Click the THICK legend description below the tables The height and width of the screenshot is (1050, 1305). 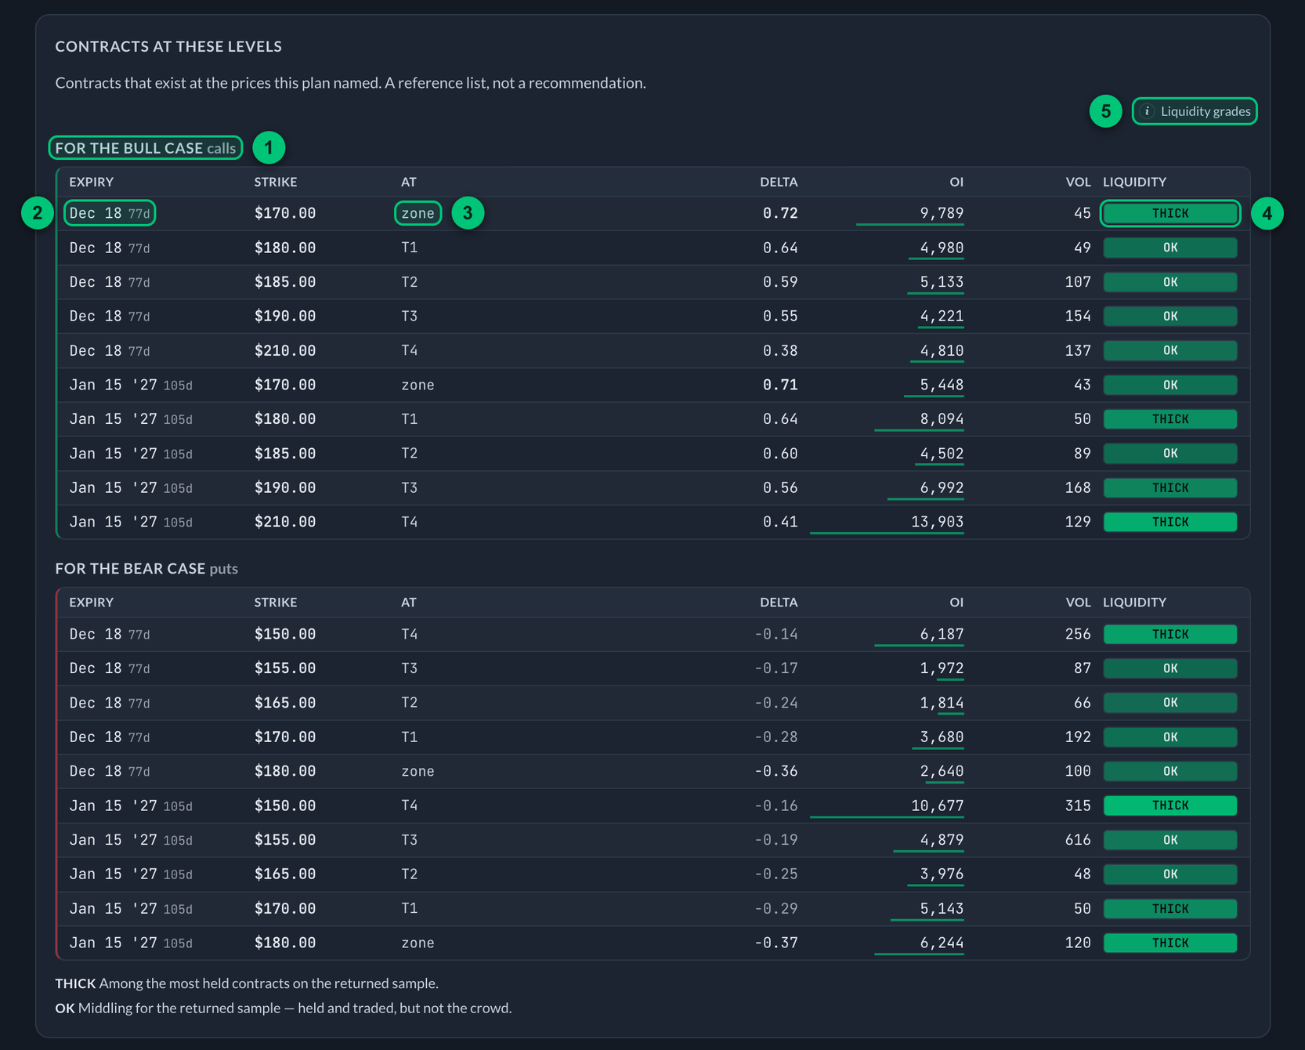247,983
